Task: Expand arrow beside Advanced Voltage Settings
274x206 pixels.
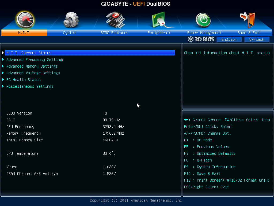Action: 3,73
